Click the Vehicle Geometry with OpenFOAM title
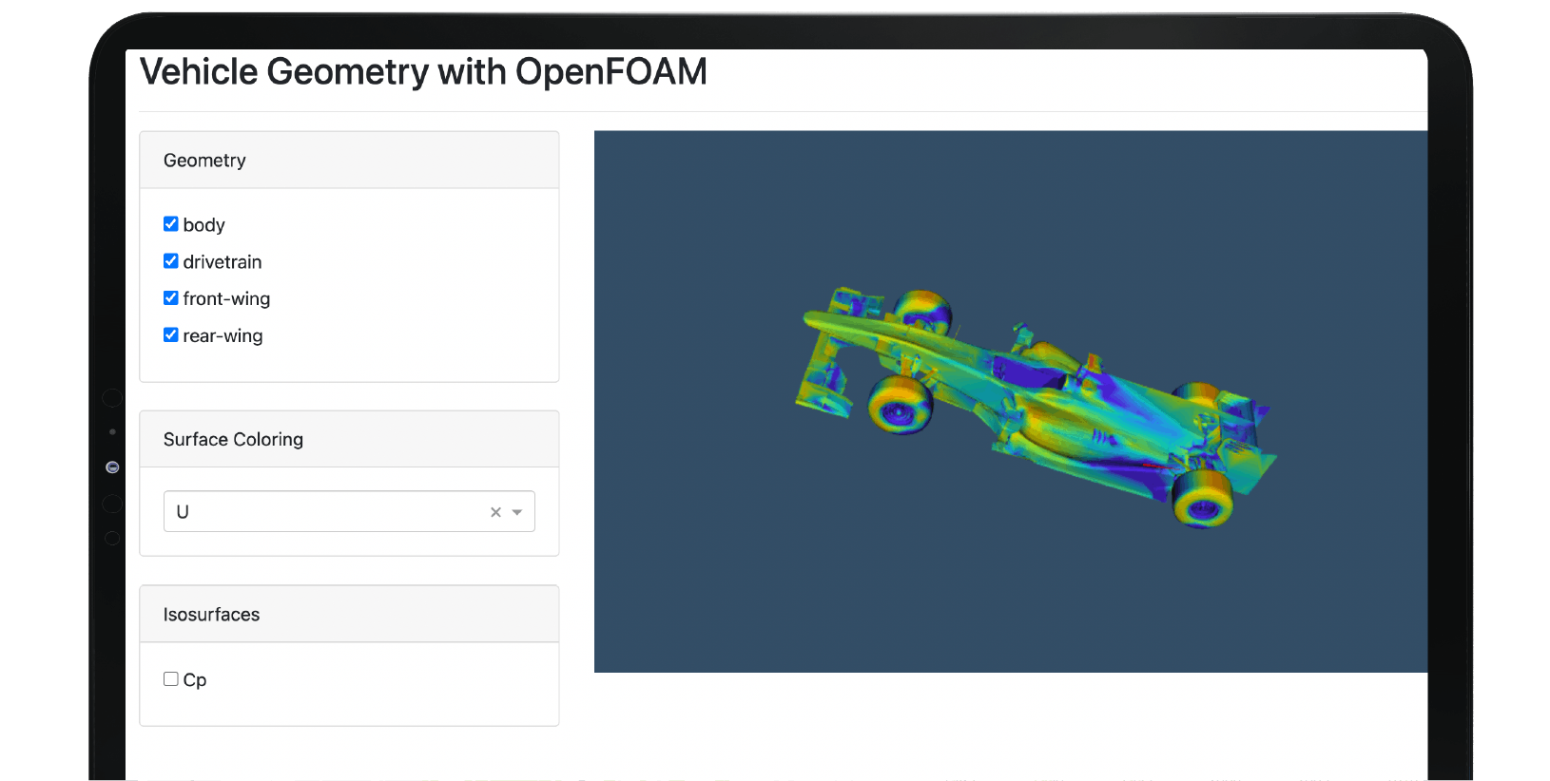 coord(423,72)
